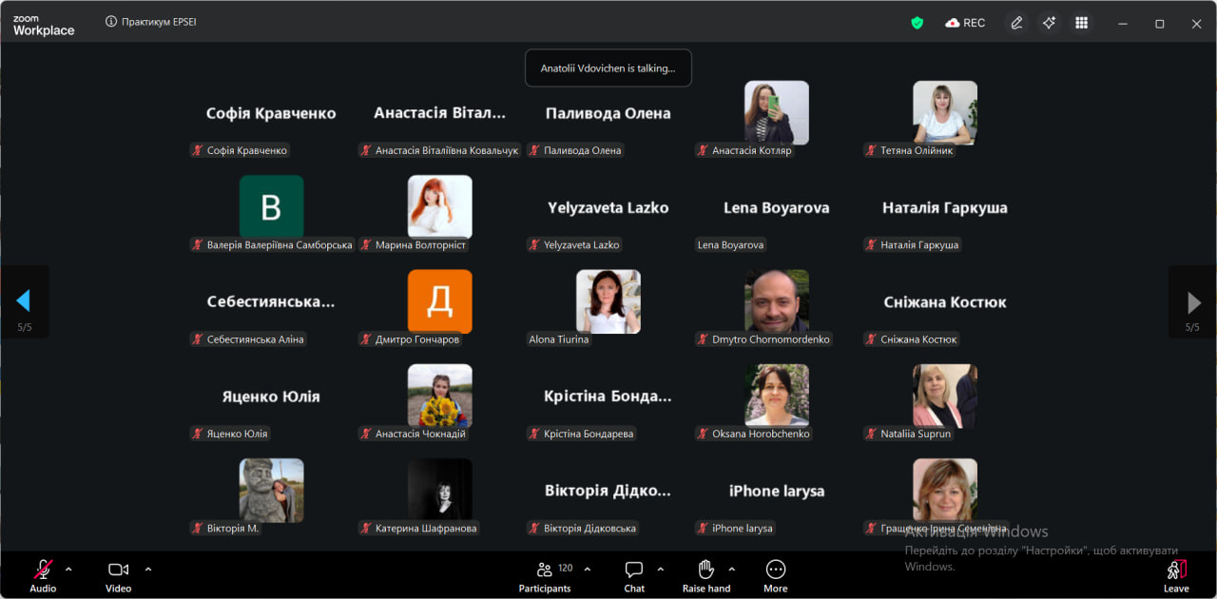Click Дмитро Гончаров orange Д avatar
The height and width of the screenshot is (599, 1217).
[x=440, y=301]
